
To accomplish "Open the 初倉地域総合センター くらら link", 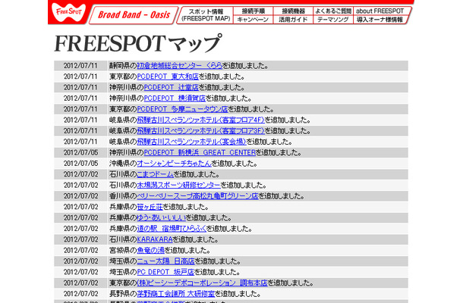I will click(180, 66).
